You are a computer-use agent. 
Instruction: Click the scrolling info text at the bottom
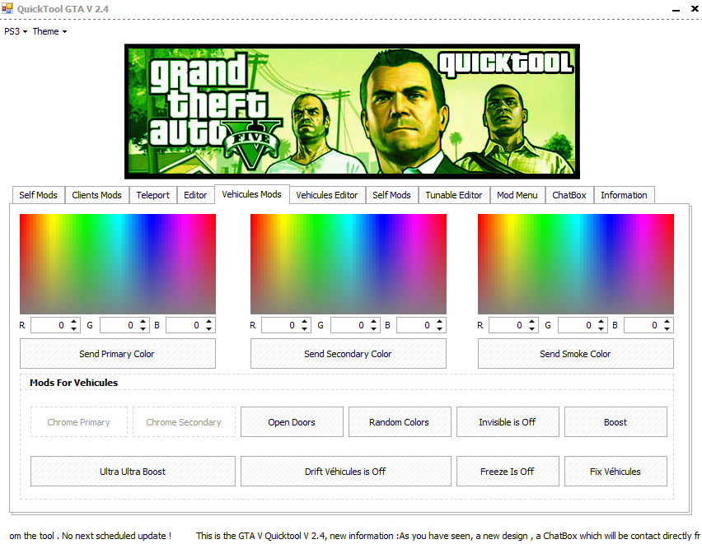(353, 536)
